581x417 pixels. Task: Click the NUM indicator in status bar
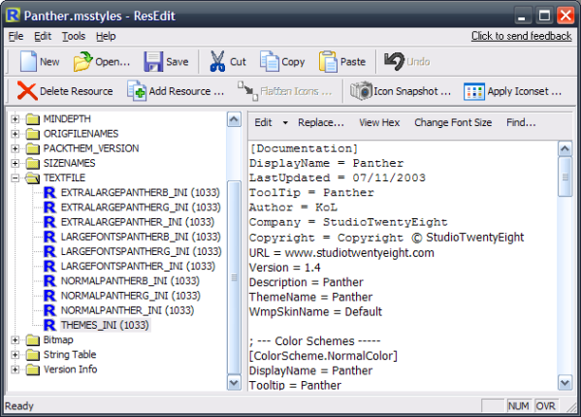519,406
